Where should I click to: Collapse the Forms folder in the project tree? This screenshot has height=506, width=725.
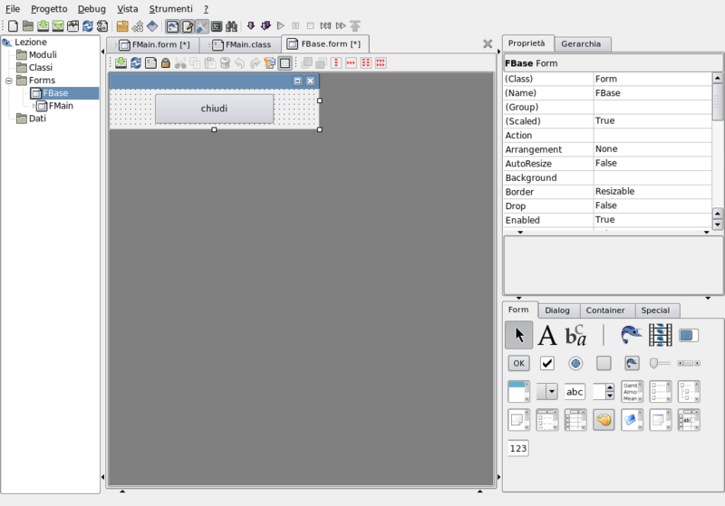click(x=8, y=81)
